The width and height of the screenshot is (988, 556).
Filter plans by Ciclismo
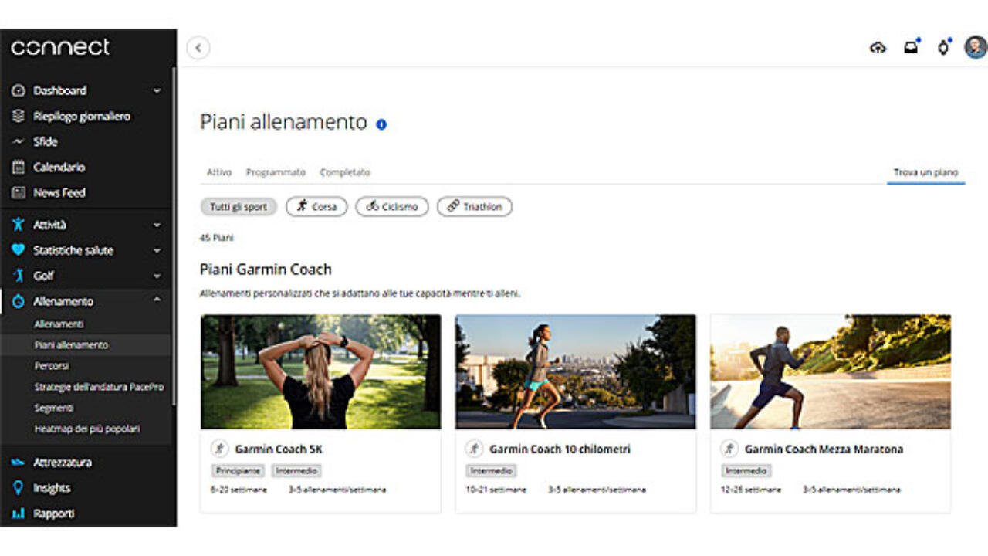coord(392,207)
